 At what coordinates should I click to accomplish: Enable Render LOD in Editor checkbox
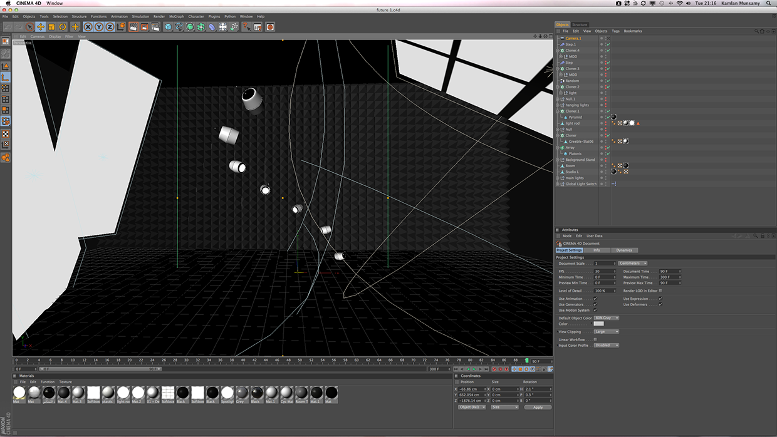(x=660, y=290)
